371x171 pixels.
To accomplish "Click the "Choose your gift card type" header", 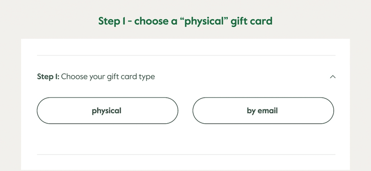I will (x=108, y=77).
